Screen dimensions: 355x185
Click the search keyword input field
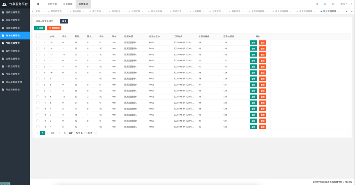pyautogui.click(x=46, y=21)
